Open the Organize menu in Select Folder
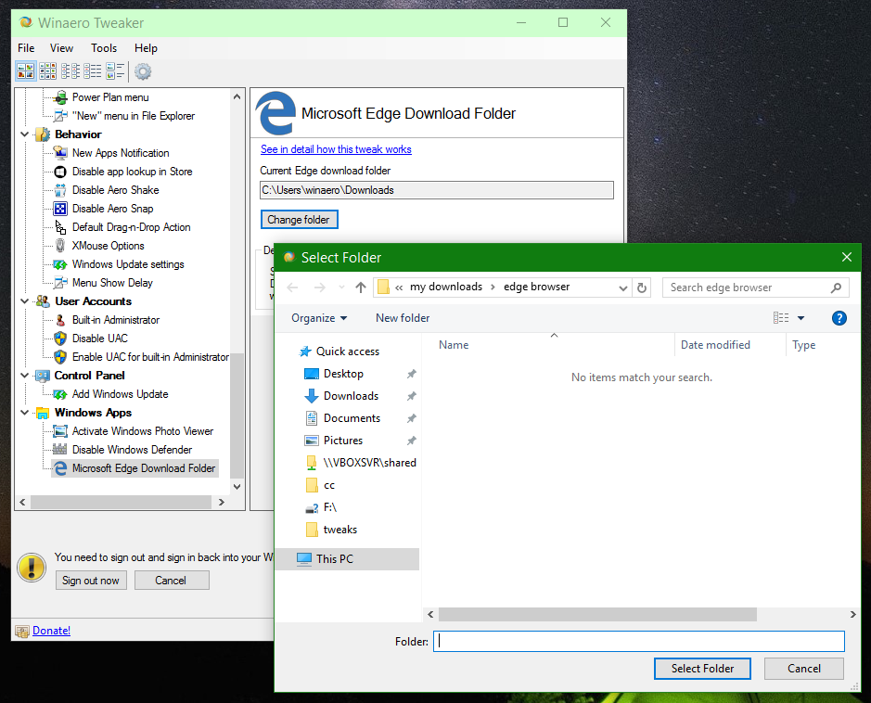This screenshot has height=703, width=871. (320, 317)
